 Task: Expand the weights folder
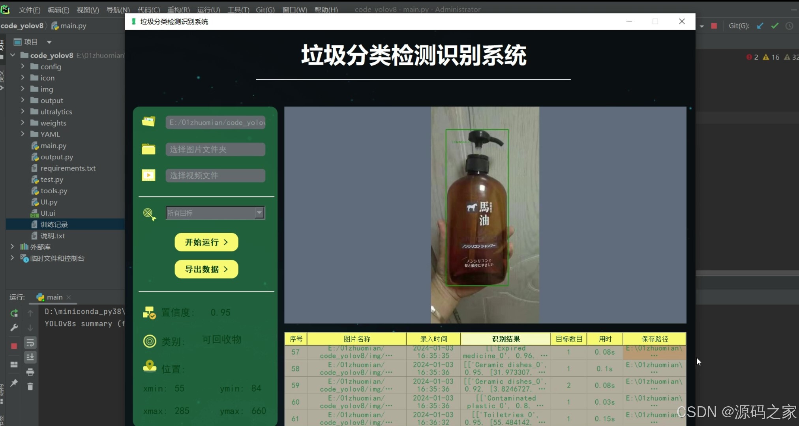coord(23,123)
